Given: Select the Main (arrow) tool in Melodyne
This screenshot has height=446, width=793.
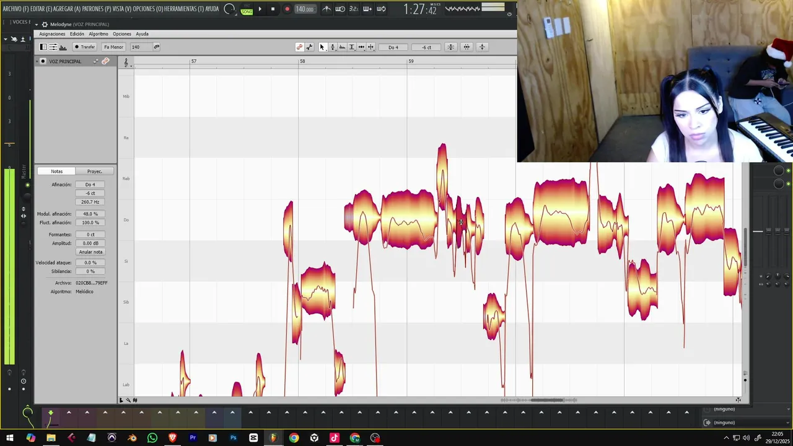Looking at the screenshot, I should coord(322,47).
